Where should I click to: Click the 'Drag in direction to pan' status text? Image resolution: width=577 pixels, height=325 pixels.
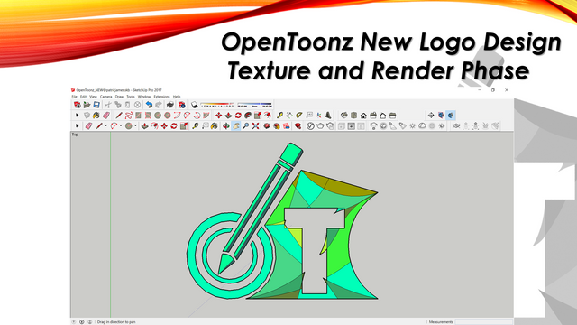[x=116, y=322]
